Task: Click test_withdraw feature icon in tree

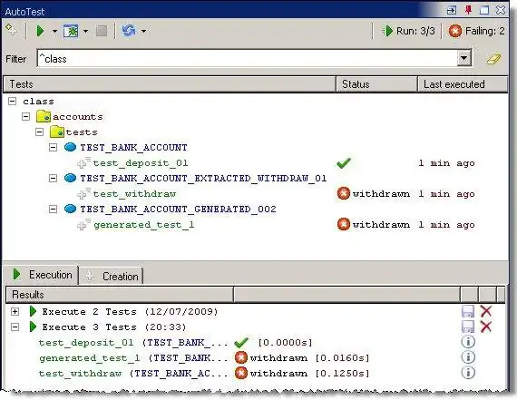Action: (83, 193)
